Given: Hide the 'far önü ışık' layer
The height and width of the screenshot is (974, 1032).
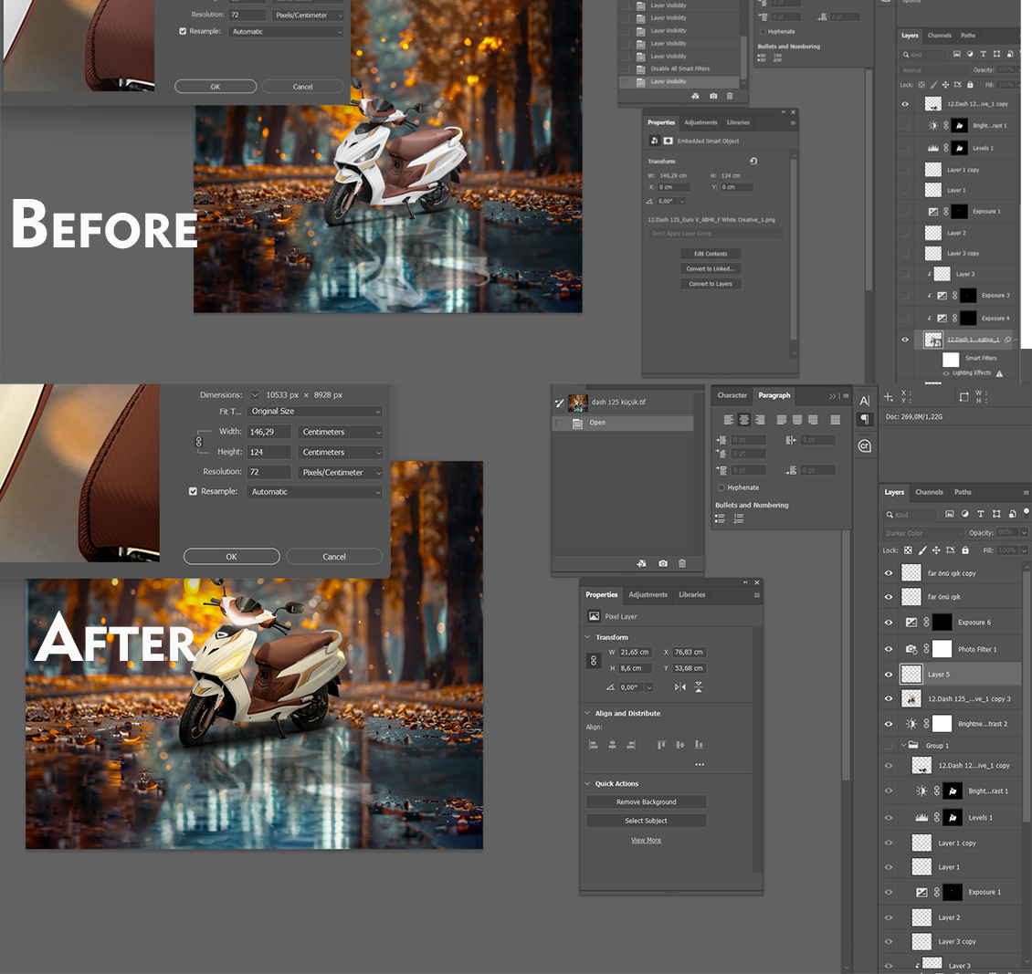Looking at the screenshot, I should tap(889, 596).
